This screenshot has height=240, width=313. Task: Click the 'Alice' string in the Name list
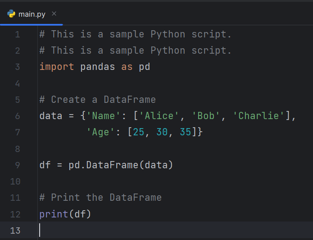point(159,116)
